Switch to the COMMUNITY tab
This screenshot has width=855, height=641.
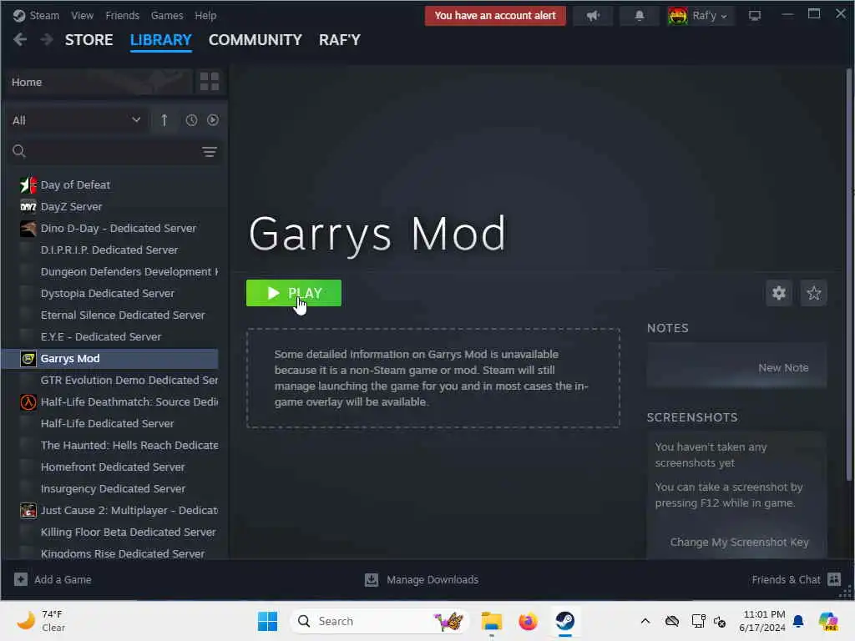click(x=255, y=40)
